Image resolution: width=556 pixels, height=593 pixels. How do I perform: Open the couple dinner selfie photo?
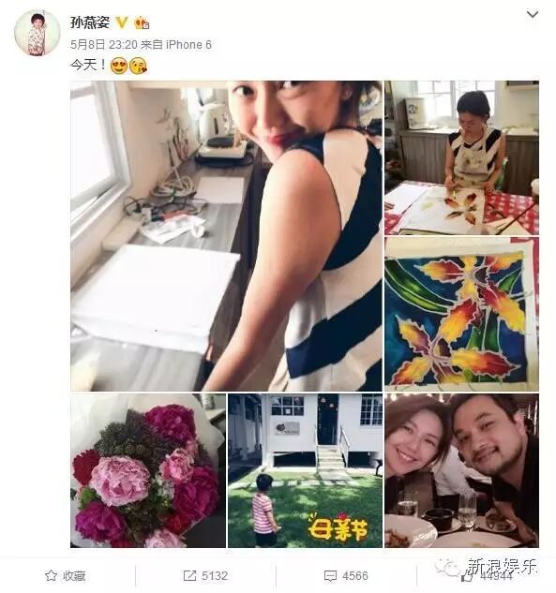pyautogui.click(x=461, y=471)
